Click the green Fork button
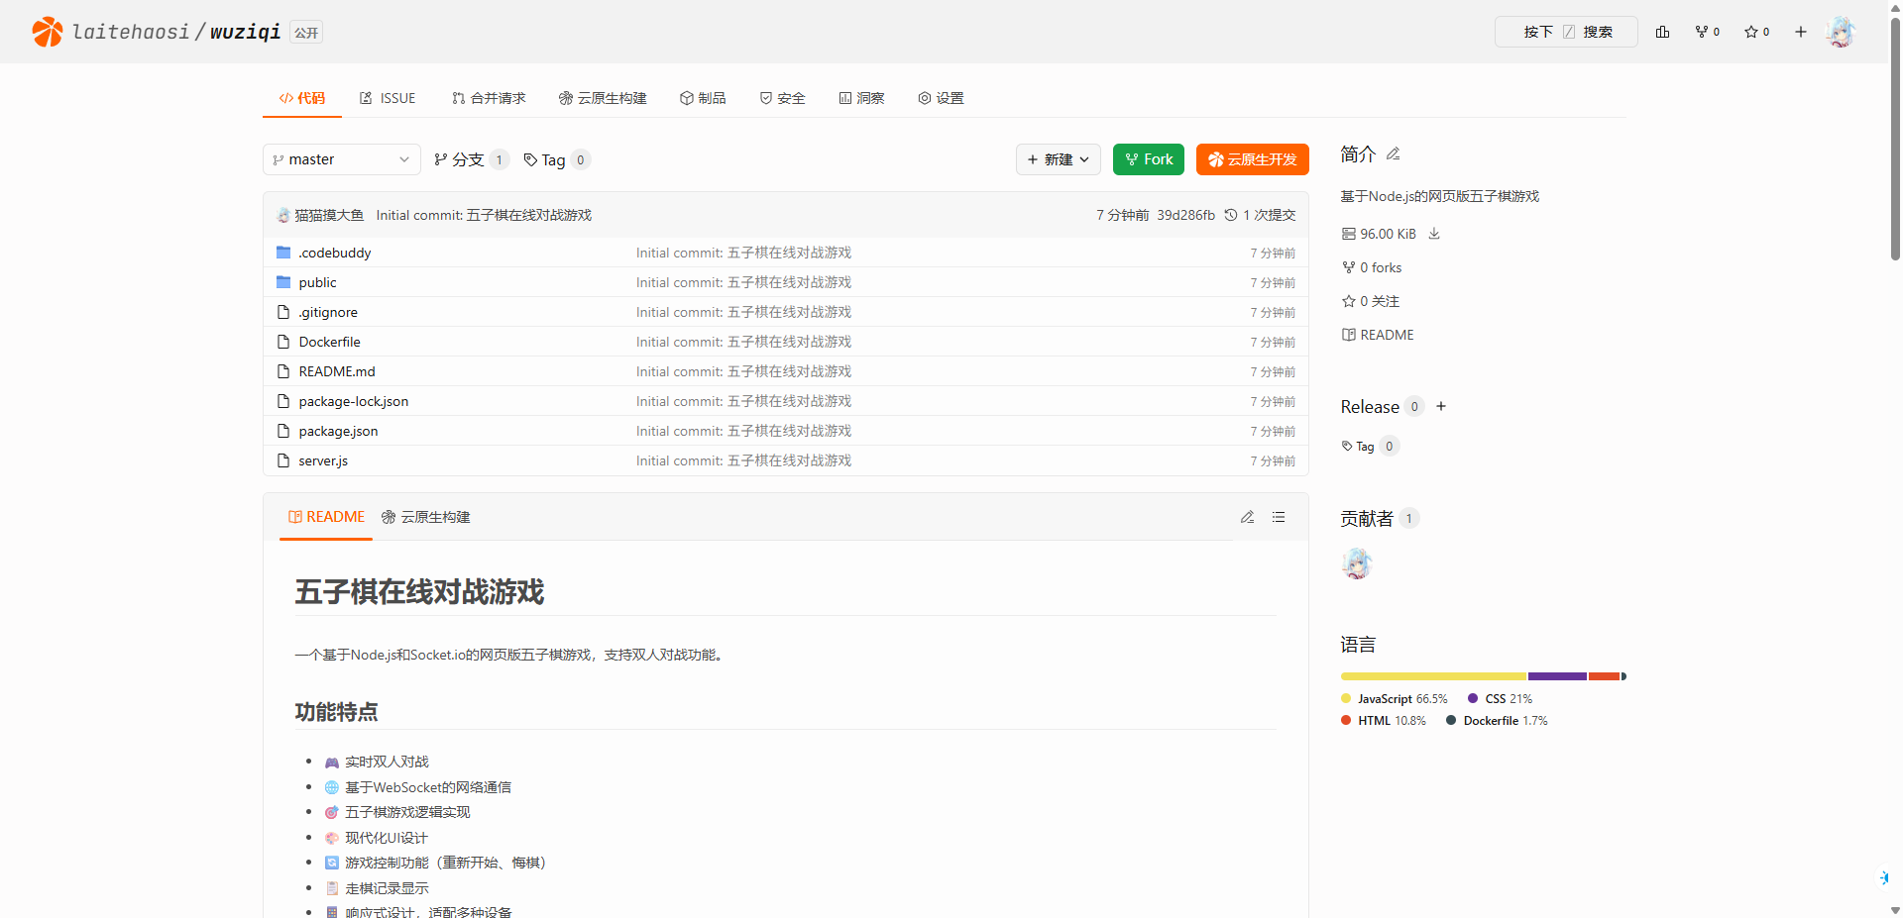The height and width of the screenshot is (918, 1903). (x=1148, y=159)
